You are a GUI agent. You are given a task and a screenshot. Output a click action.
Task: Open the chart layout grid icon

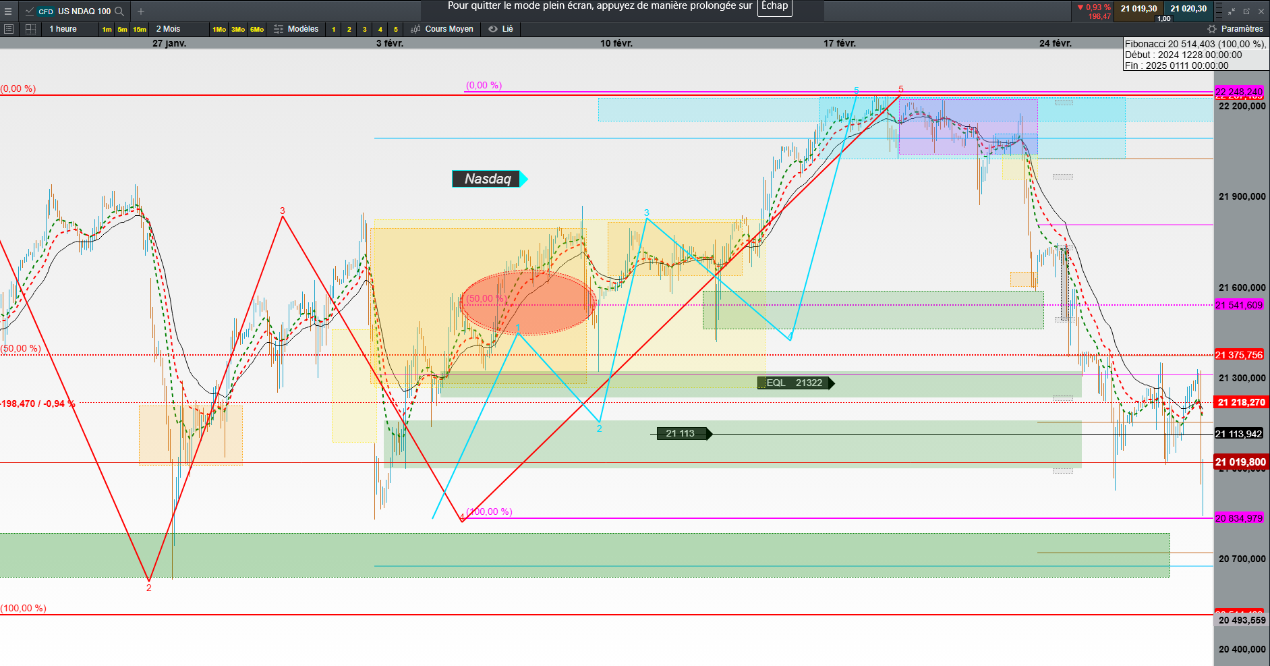point(30,29)
